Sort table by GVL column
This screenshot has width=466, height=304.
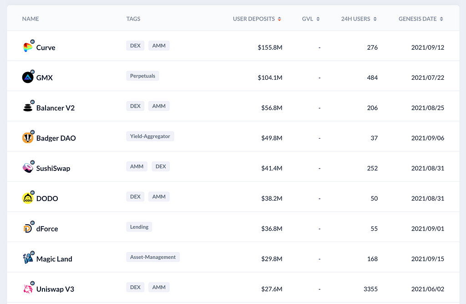click(311, 19)
